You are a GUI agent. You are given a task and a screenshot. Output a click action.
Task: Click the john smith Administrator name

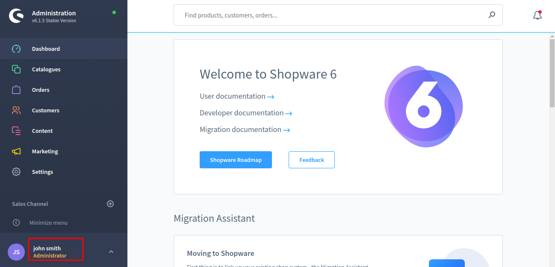[x=50, y=252]
